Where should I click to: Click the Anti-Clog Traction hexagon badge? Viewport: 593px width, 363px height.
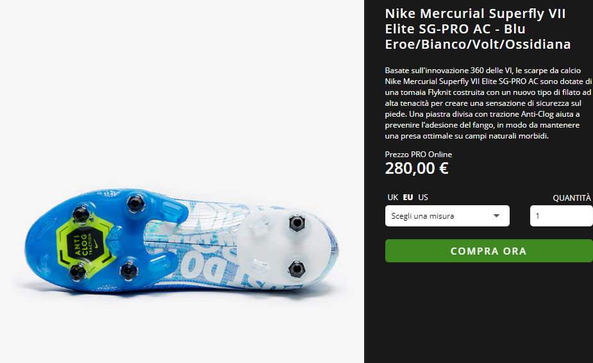(85, 243)
